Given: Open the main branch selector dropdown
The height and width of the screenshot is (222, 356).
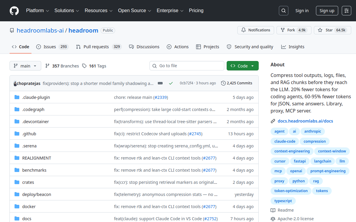Looking at the screenshot, I should [x=25, y=66].
